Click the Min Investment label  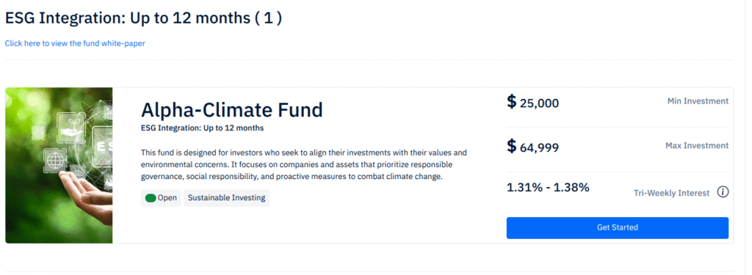(x=698, y=101)
